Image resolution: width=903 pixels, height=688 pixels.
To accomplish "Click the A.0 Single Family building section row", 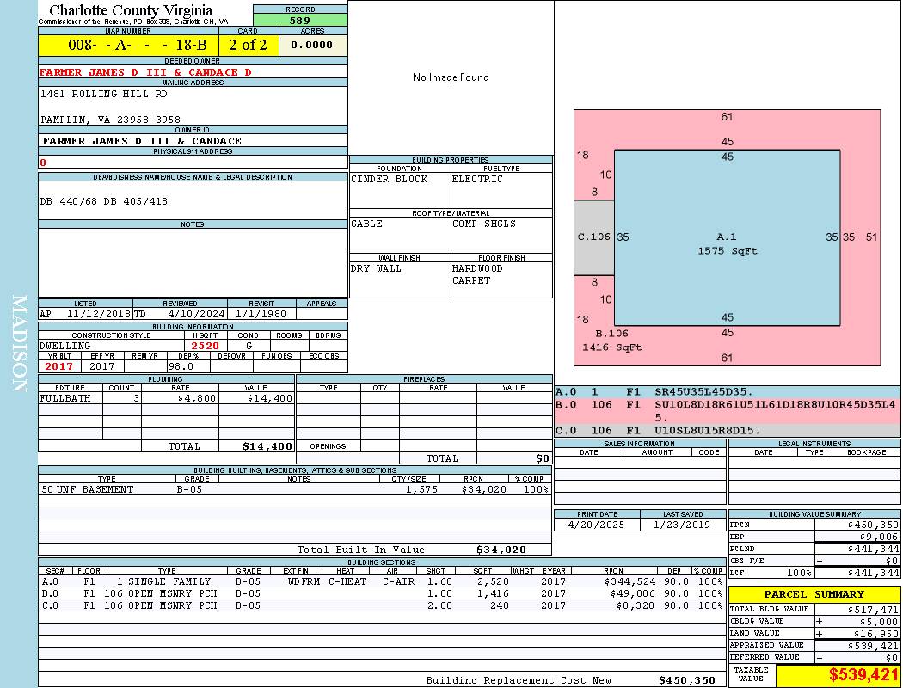I will pos(381,581).
